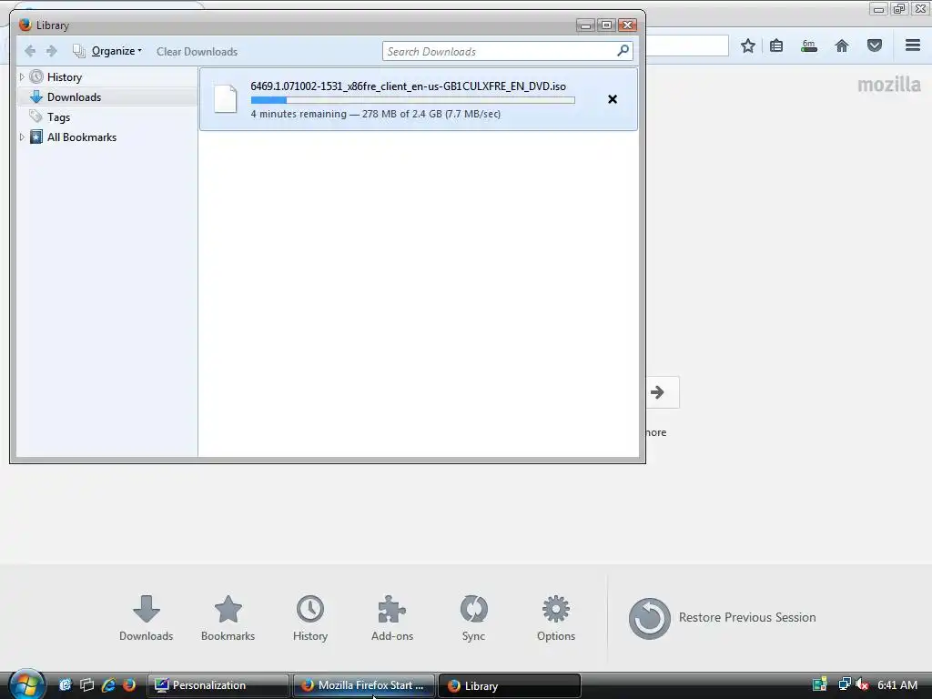The image size is (932, 699).
Task: Select History in Library sidebar
Action: pos(65,77)
